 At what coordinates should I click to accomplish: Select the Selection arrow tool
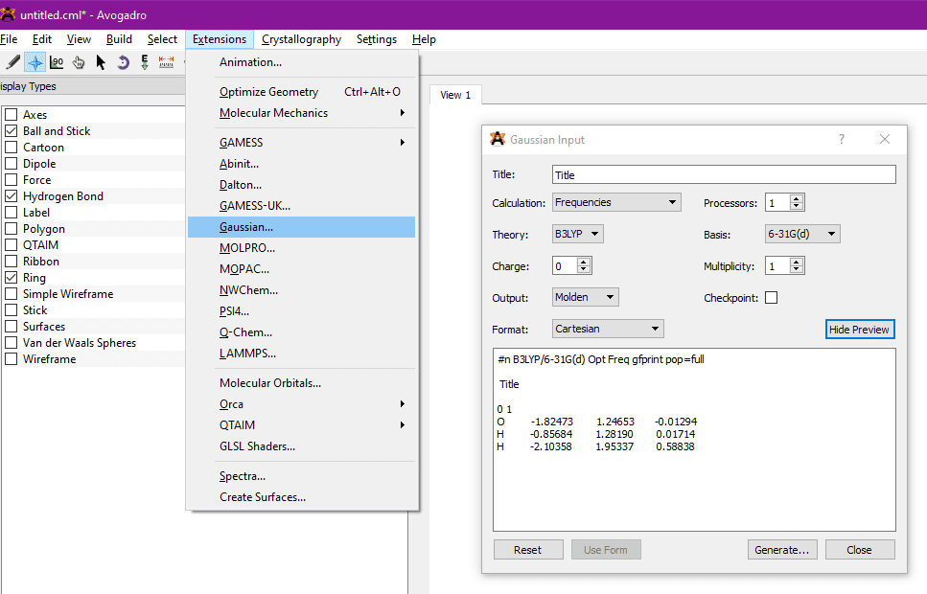101,62
